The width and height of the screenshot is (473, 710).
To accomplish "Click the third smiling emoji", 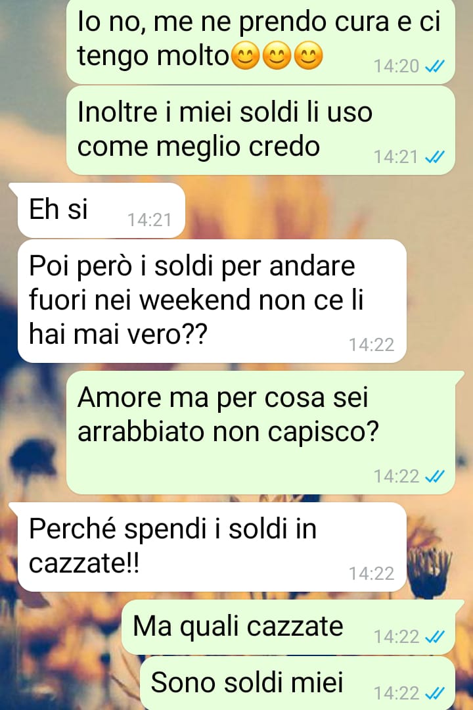I will 309,56.
